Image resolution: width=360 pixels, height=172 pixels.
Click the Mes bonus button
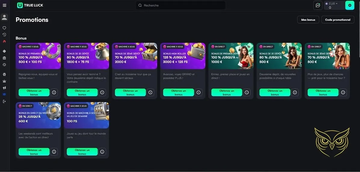pyautogui.click(x=308, y=20)
